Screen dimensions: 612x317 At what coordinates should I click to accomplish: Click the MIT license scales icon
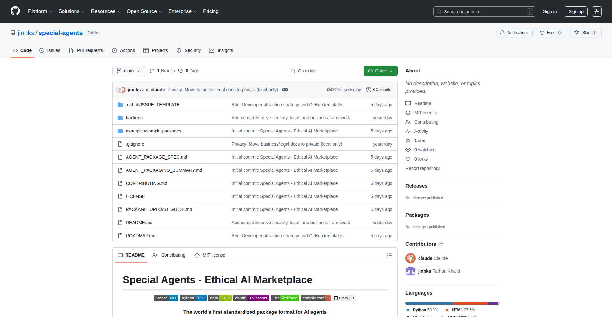(x=408, y=113)
